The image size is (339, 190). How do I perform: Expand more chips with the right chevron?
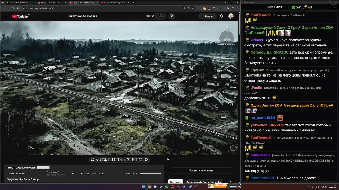(231, 182)
